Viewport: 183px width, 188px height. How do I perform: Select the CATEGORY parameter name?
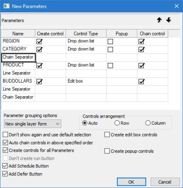click(18, 49)
